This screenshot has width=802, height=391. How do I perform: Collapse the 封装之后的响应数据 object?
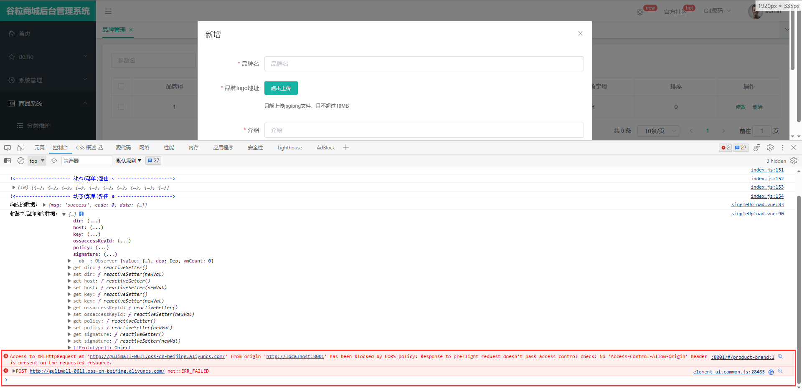point(64,214)
